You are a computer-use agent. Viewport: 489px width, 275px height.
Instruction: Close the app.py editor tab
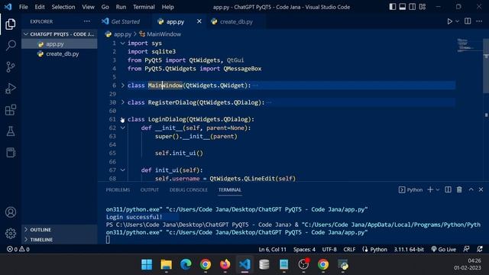click(199, 21)
